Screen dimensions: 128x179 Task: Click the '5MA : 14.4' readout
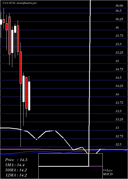tap(15, 165)
